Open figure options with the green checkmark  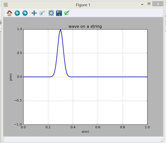click(67, 13)
